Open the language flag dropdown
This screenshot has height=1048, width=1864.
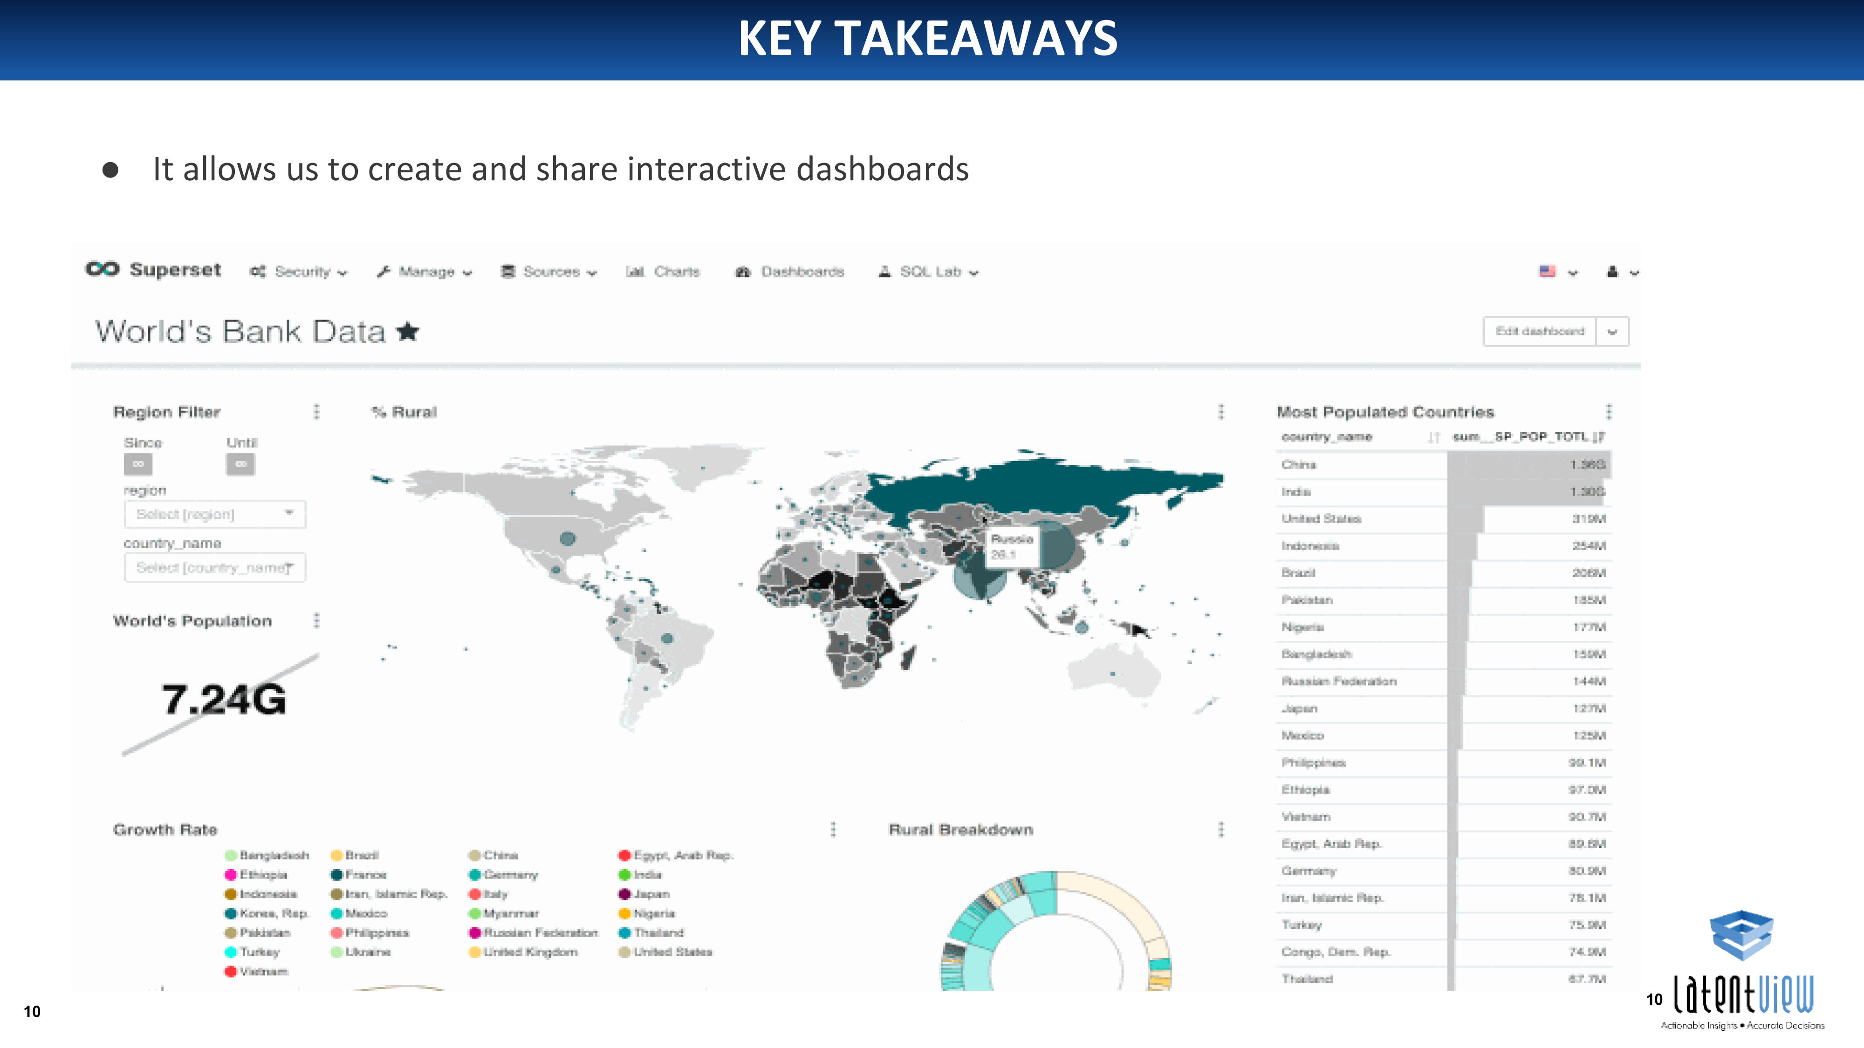1558,272
